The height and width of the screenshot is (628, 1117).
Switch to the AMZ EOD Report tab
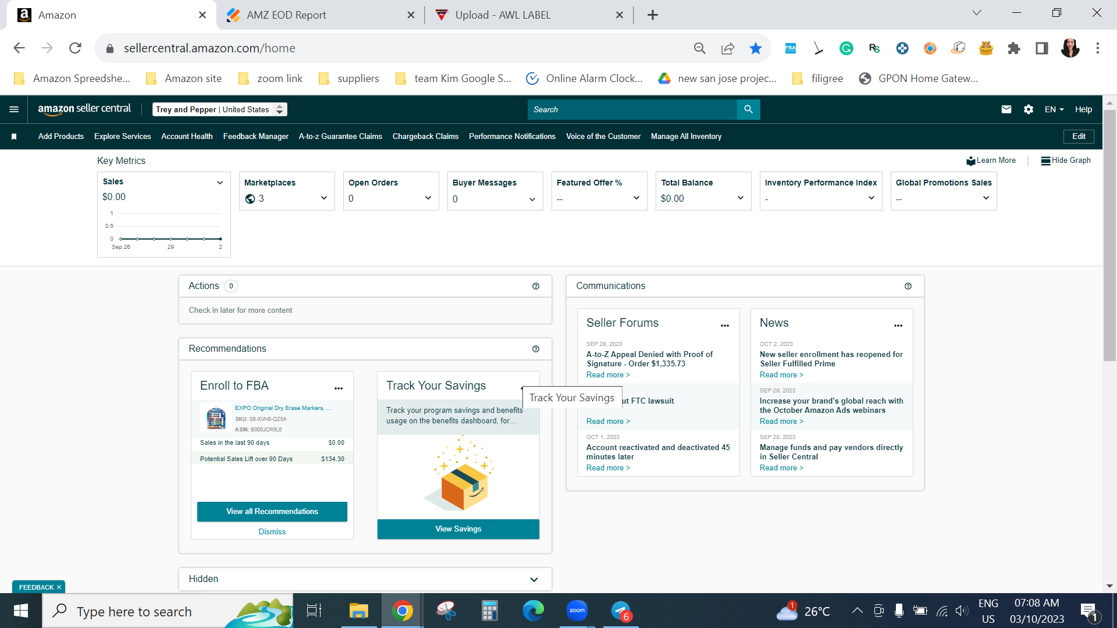[320, 15]
